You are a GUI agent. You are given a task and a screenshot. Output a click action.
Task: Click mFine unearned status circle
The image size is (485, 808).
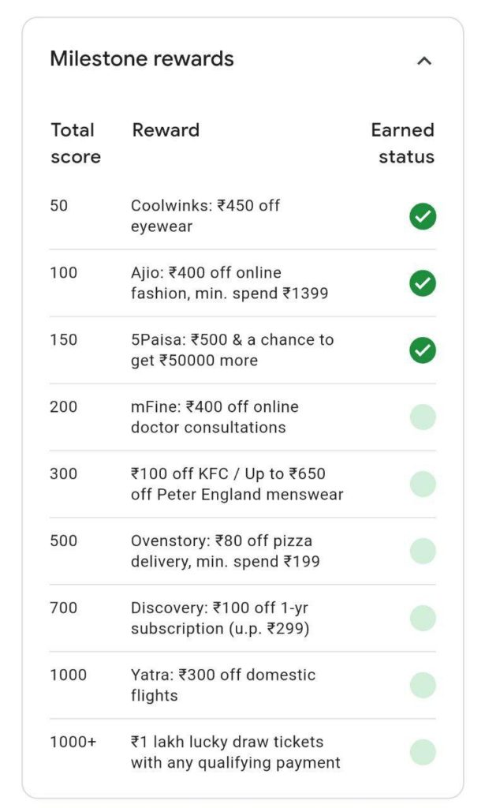click(423, 417)
